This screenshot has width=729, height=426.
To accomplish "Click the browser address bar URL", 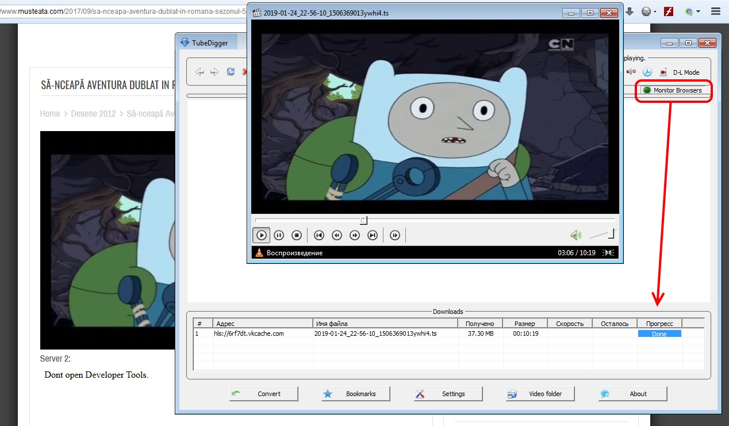I will pyautogui.click(x=124, y=11).
